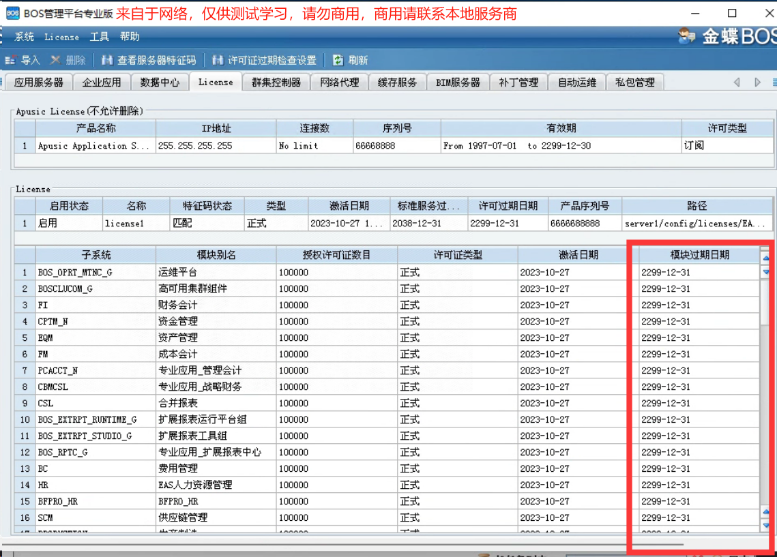The image size is (777, 557).
Task: Click the 255.255.255.255 IP address cell
Action: pyautogui.click(x=216, y=146)
